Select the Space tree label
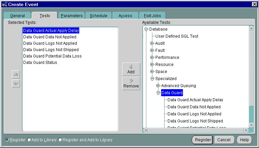The height and width of the screenshot is (148, 259). tap(161, 72)
